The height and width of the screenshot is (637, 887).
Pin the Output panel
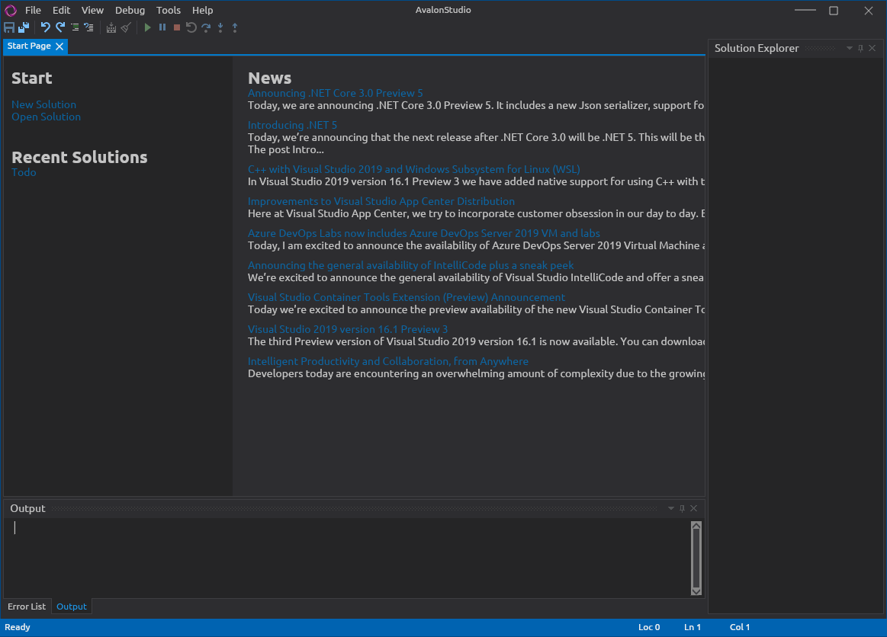[682, 507]
